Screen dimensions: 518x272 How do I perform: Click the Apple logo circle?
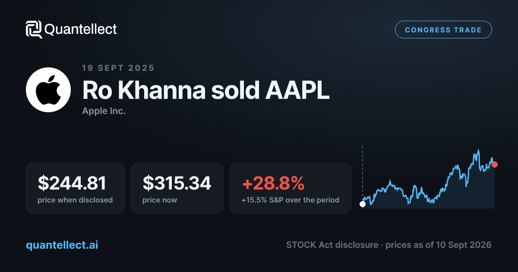[x=48, y=90]
